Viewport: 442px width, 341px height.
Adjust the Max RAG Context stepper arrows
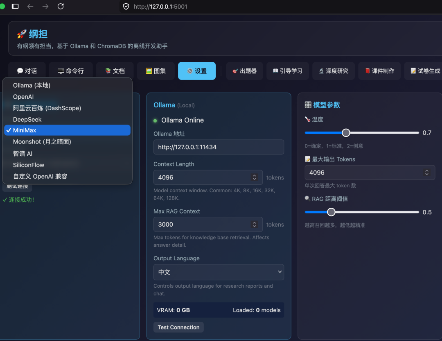point(254,225)
